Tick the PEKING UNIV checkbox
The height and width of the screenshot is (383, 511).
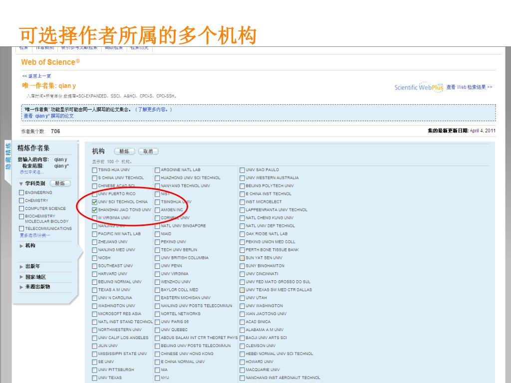(157, 242)
